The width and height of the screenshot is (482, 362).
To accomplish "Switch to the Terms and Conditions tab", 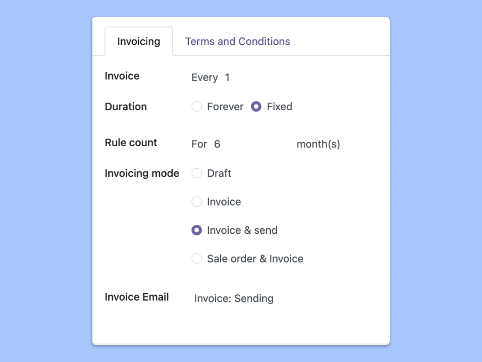I will click(237, 41).
